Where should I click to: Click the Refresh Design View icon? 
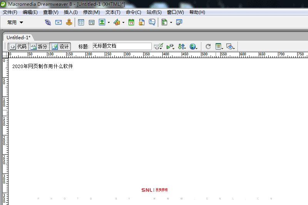point(208,47)
